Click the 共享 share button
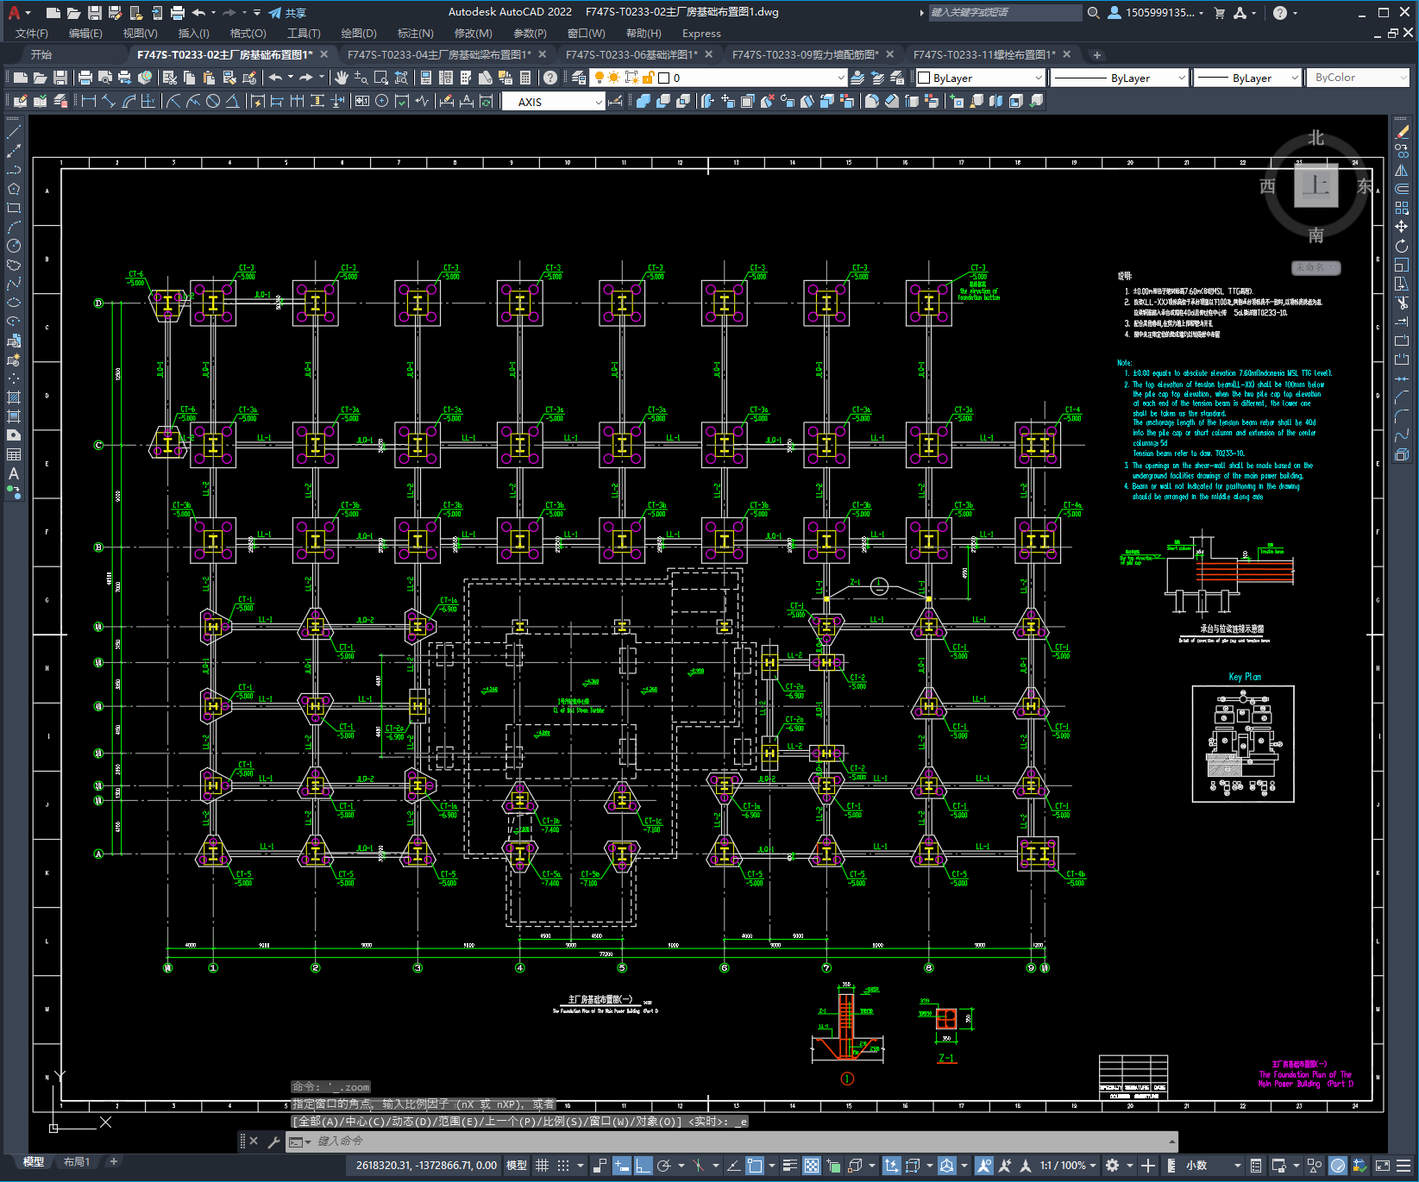Viewport: 1419px width, 1182px height. 287,13
